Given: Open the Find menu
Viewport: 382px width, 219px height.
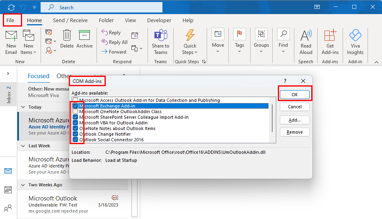Looking at the screenshot, I should 283,41.
